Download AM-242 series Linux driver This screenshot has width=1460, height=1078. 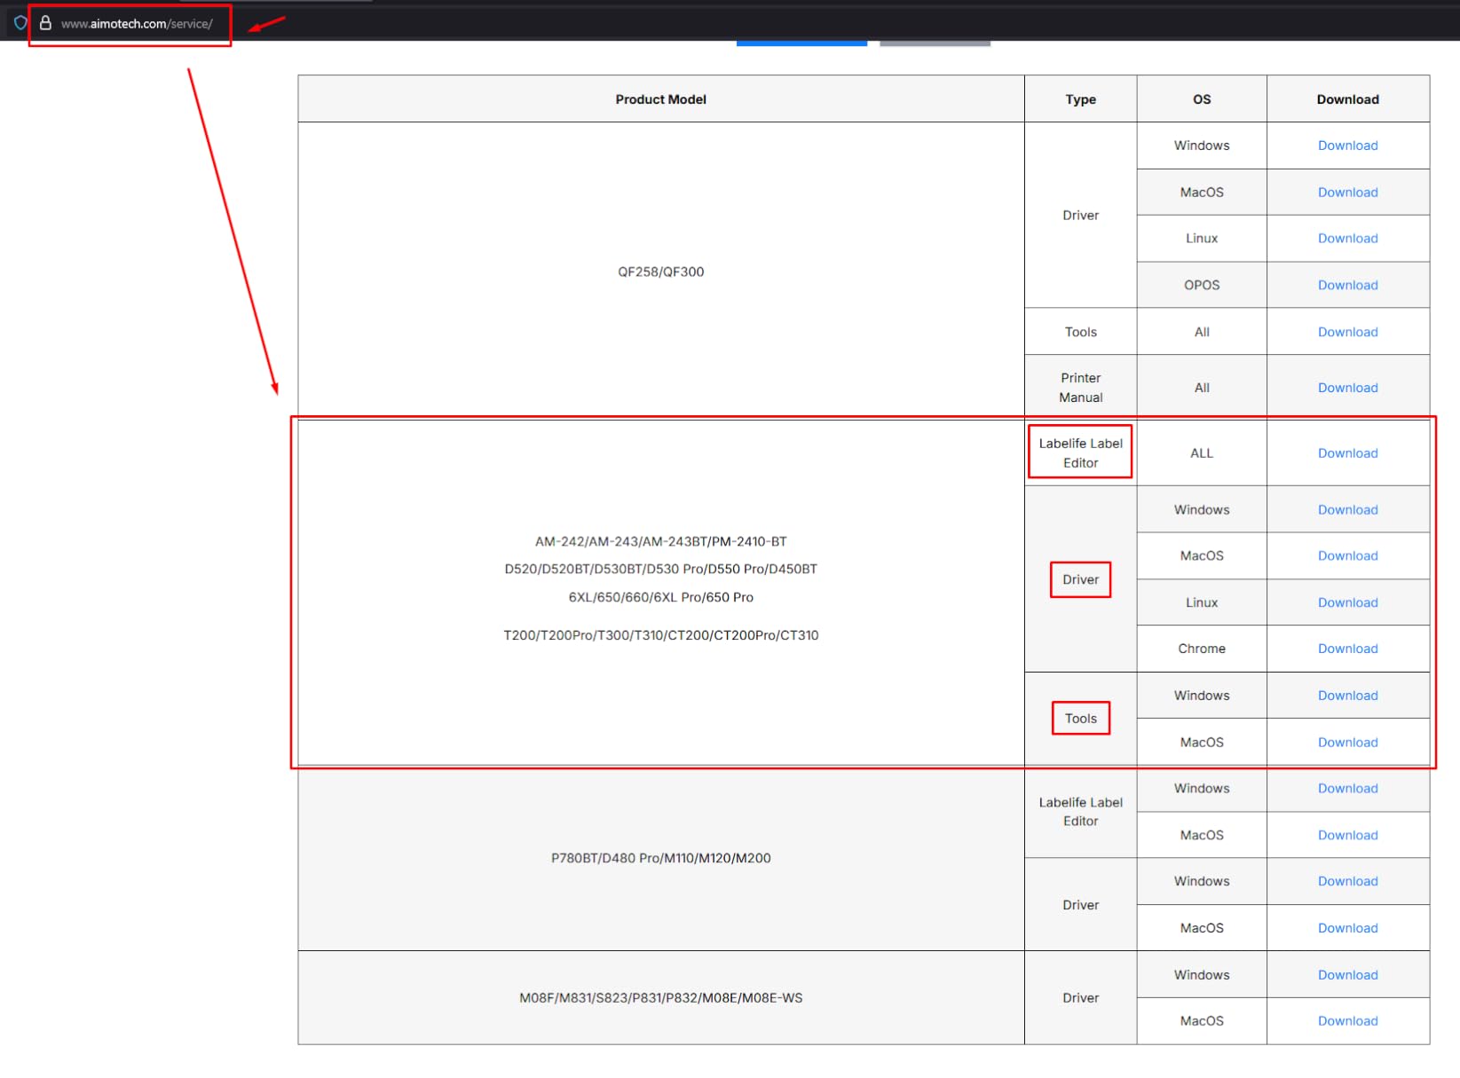click(x=1346, y=602)
